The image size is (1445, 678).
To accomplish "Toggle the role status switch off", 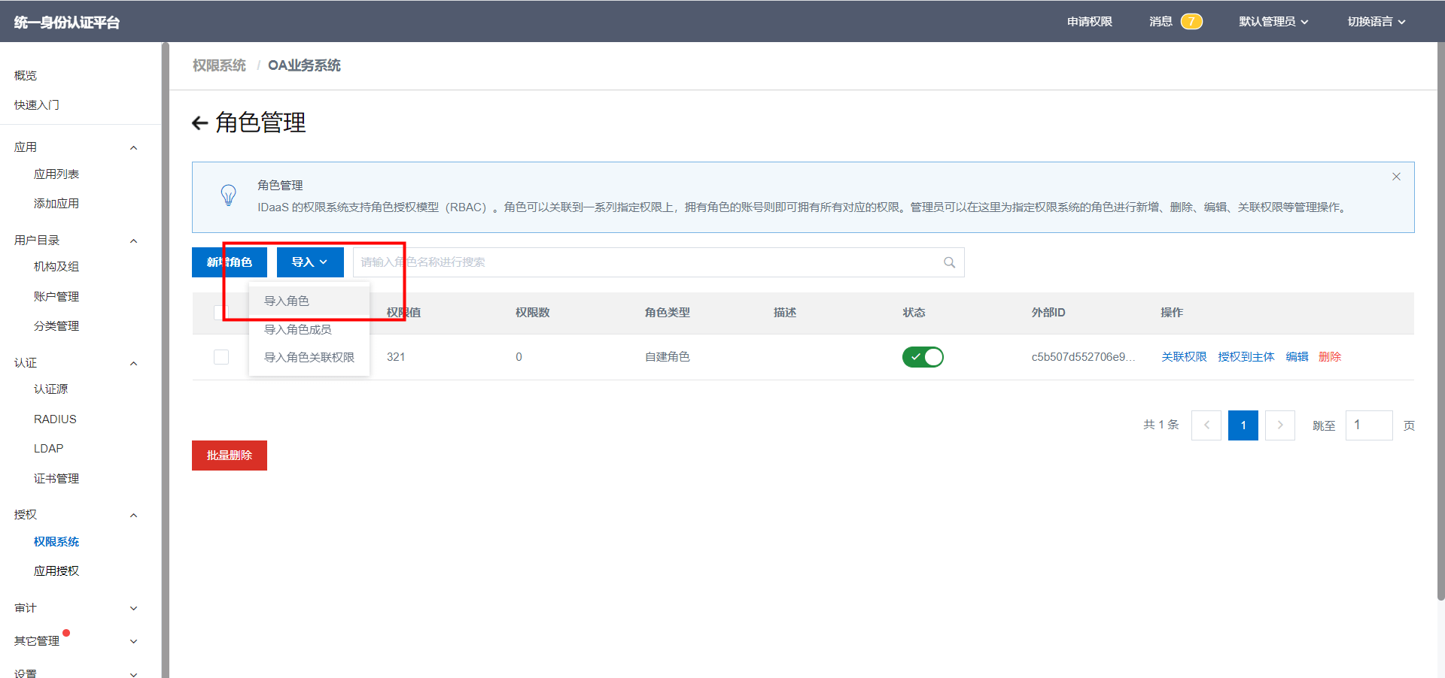I will point(922,357).
